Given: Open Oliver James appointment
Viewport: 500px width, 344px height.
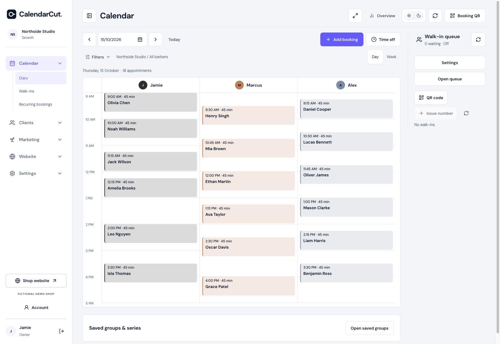Looking at the screenshot, I should tap(346, 175).
